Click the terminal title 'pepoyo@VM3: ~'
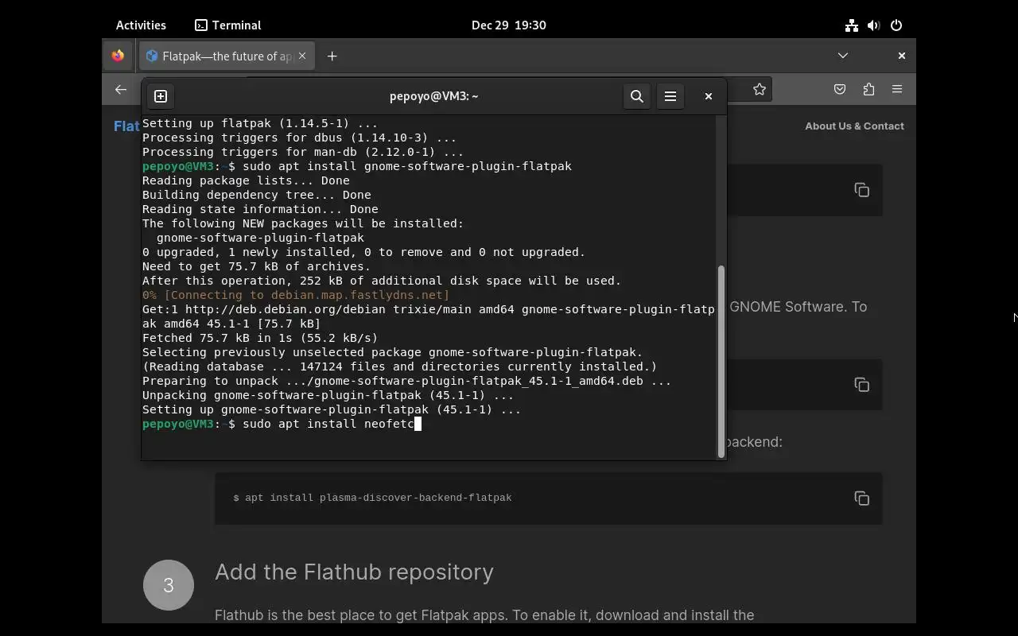 (x=433, y=96)
